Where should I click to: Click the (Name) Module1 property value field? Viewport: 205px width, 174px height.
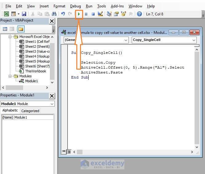34,117
